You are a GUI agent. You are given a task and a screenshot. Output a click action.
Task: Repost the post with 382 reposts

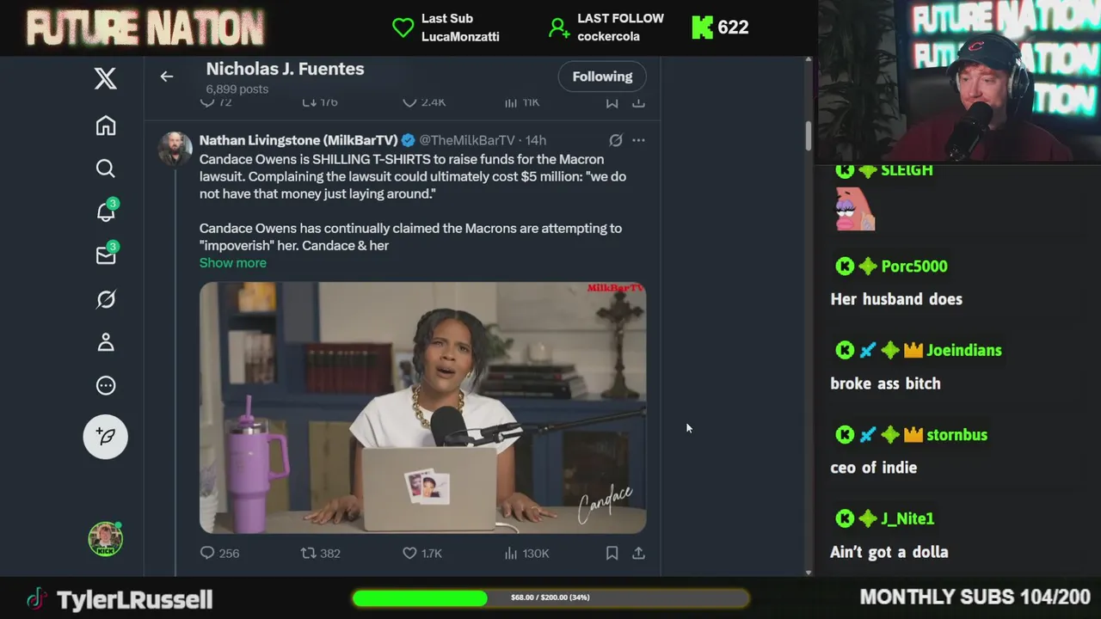(x=320, y=554)
